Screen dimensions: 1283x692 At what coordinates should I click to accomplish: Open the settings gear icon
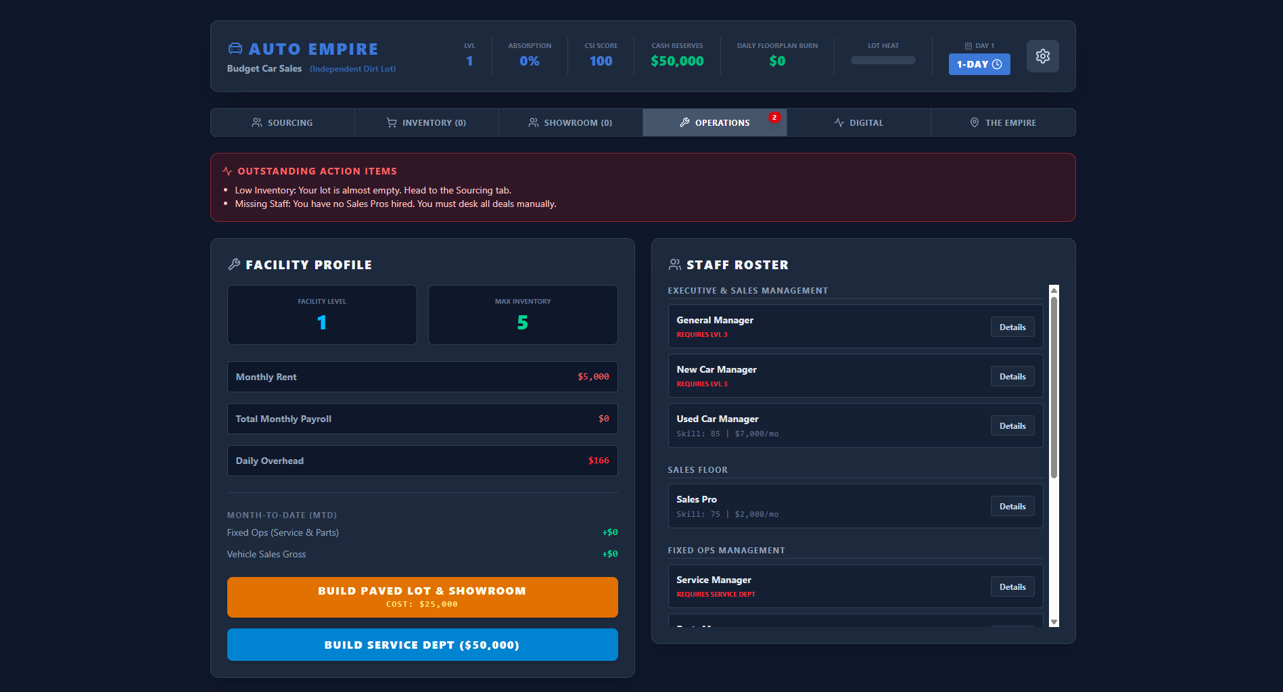pyautogui.click(x=1042, y=56)
